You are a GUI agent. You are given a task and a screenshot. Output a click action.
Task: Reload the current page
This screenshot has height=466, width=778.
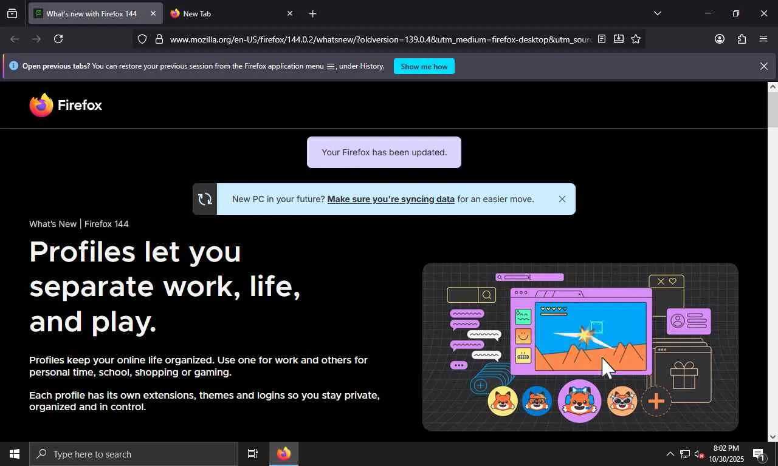[58, 39]
